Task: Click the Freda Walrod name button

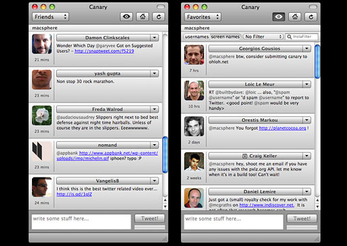Action: pos(103,109)
